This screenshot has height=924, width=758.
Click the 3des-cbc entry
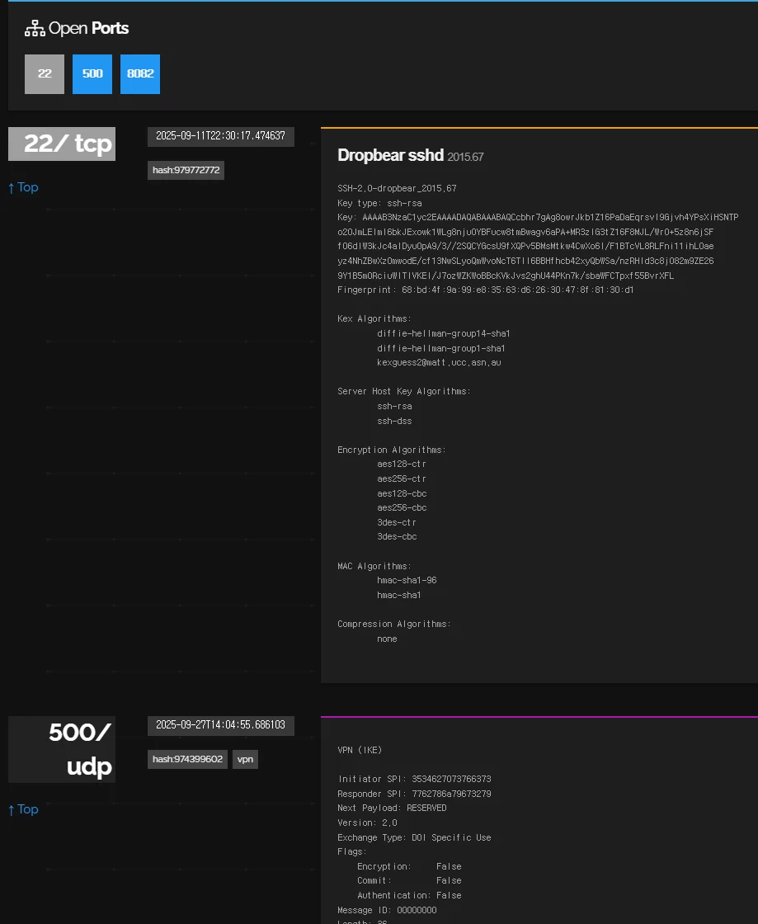click(397, 536)
